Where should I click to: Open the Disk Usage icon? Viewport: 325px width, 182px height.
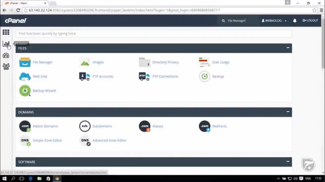[x=204, y=62]
